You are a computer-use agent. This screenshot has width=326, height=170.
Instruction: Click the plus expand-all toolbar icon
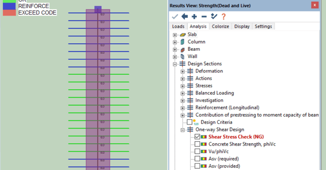pyautogui.click(x=194, y=17)
